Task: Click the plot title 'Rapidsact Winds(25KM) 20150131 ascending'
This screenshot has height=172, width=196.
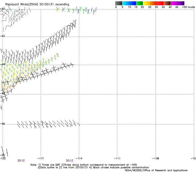Action: click(x=37, y=4)
